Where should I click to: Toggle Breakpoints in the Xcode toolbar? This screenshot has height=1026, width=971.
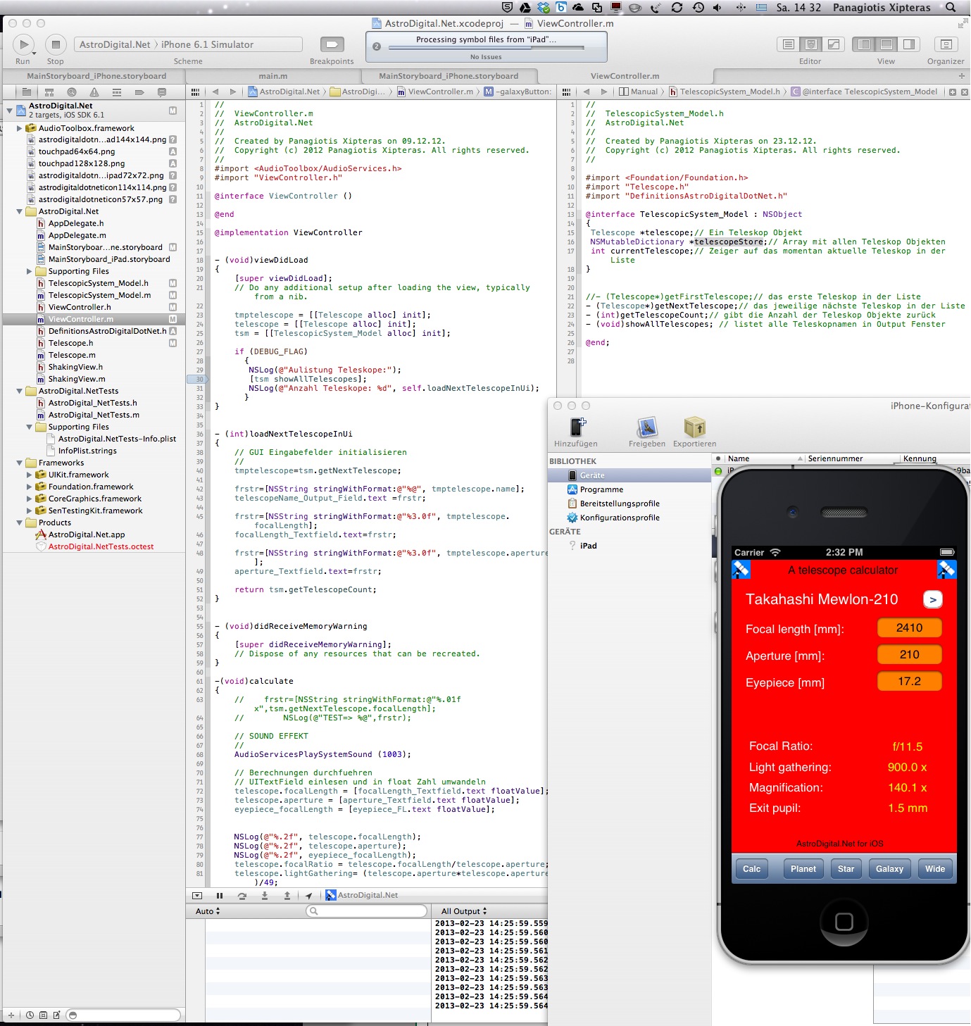tap(332, 44)
